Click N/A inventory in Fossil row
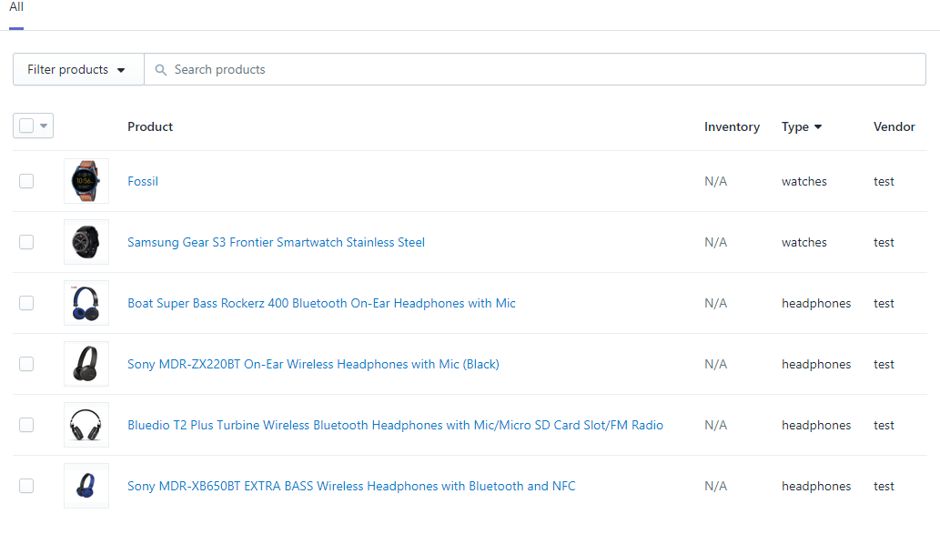The width and height of the screenshot is (940, 534). [716, 182]
